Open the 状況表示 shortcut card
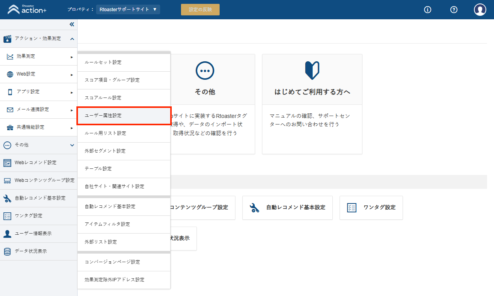Image resolution: width=494 pixels, height=296 pixels. [x=183, y=239]
